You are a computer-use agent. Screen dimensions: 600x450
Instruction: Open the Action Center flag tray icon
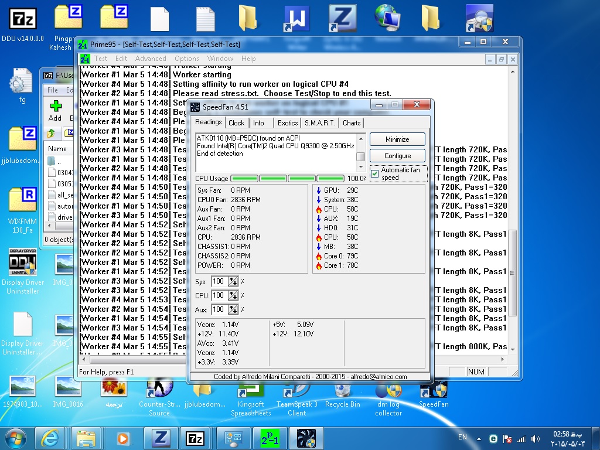point(507,439)
